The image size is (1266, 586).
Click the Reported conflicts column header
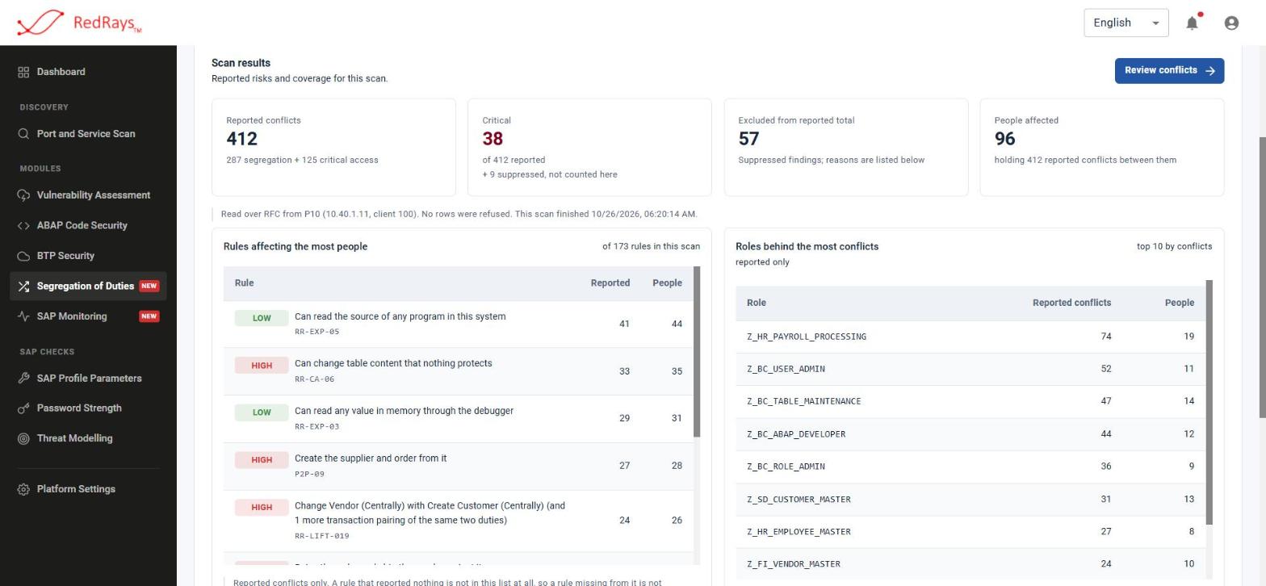1071,303
